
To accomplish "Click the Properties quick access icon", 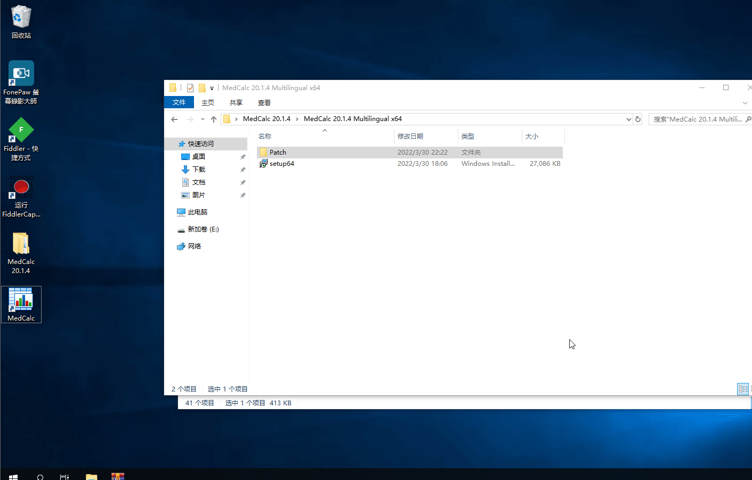I will click(190, 88).
